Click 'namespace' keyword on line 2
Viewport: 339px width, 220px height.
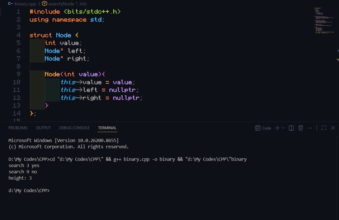(69, 20)
